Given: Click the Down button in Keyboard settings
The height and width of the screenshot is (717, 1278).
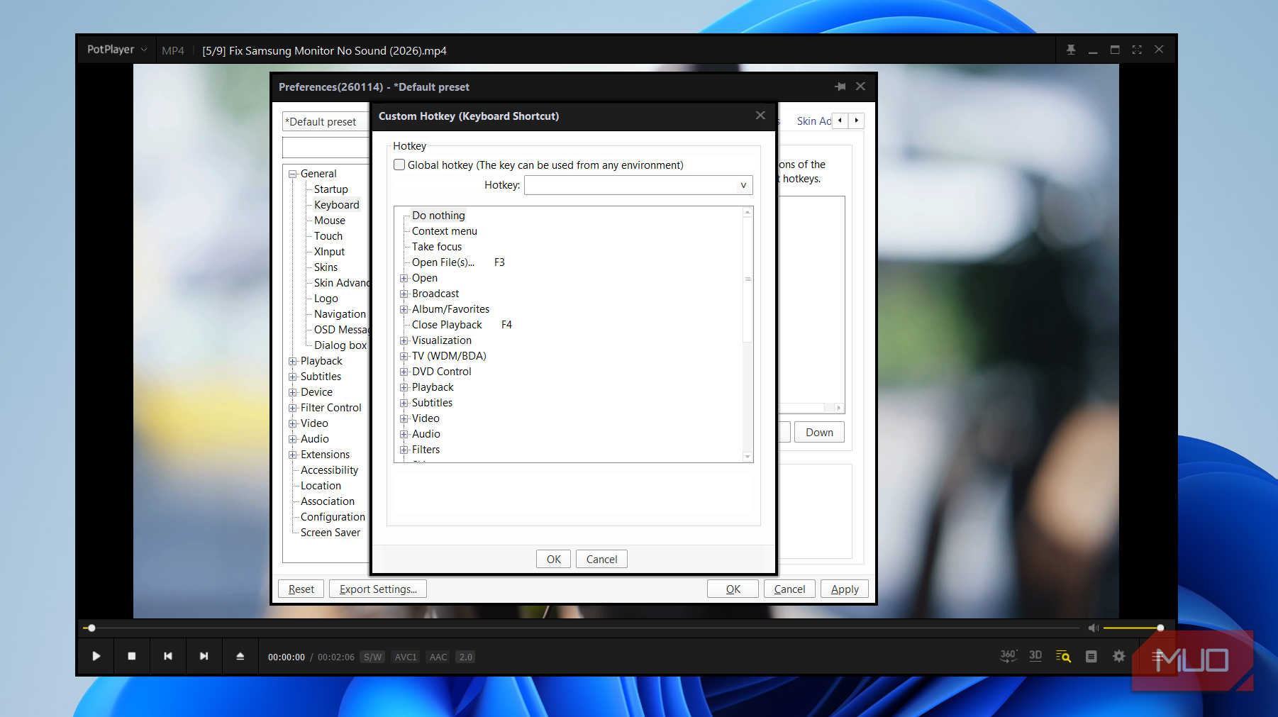Looking at the screenshot, I should (x=819, y=432).
